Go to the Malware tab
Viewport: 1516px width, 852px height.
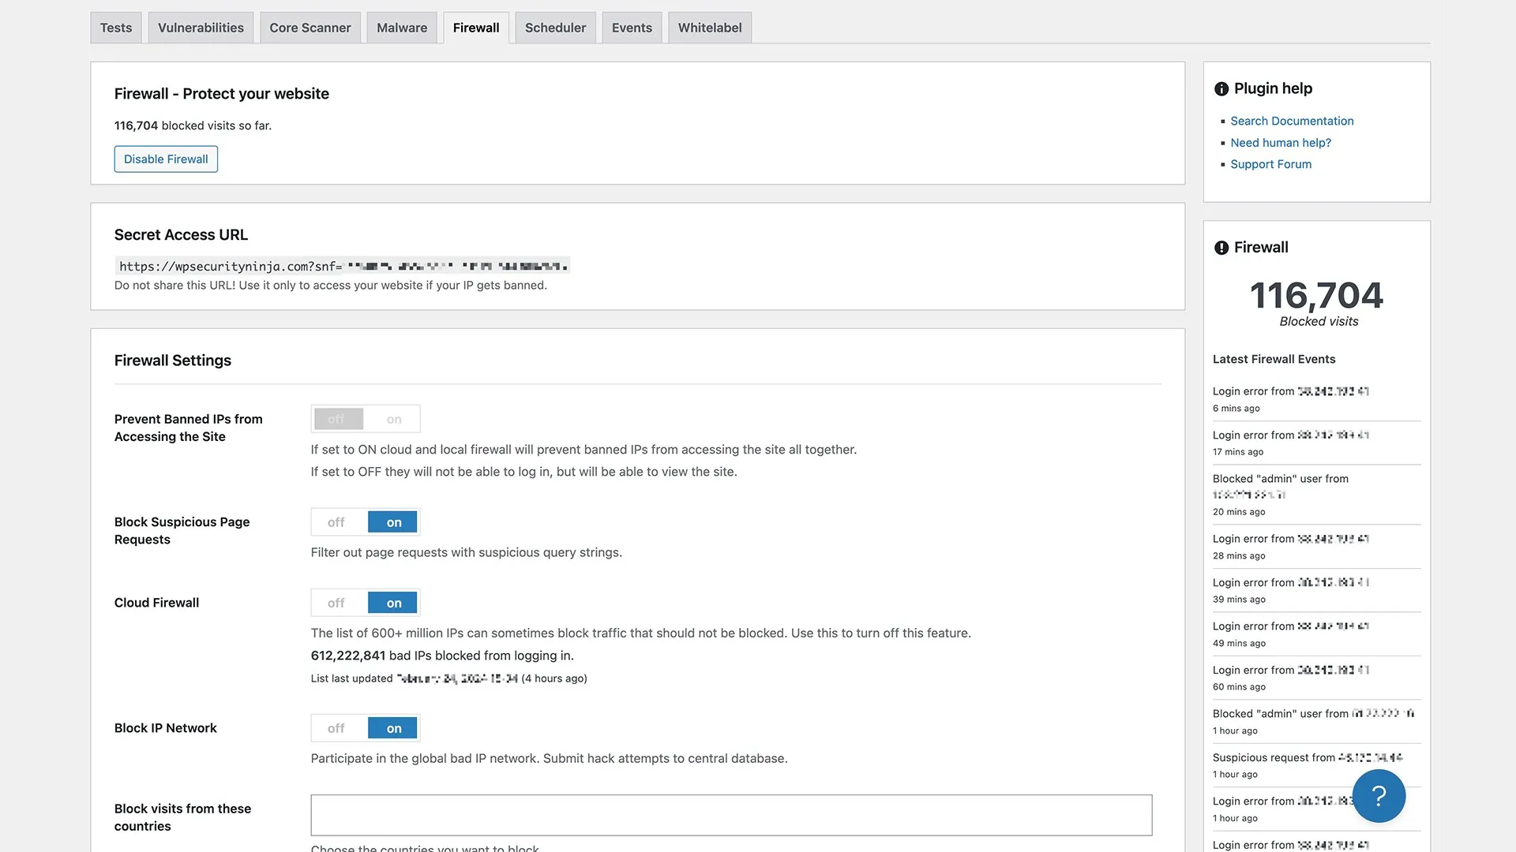tap(401, 28)
